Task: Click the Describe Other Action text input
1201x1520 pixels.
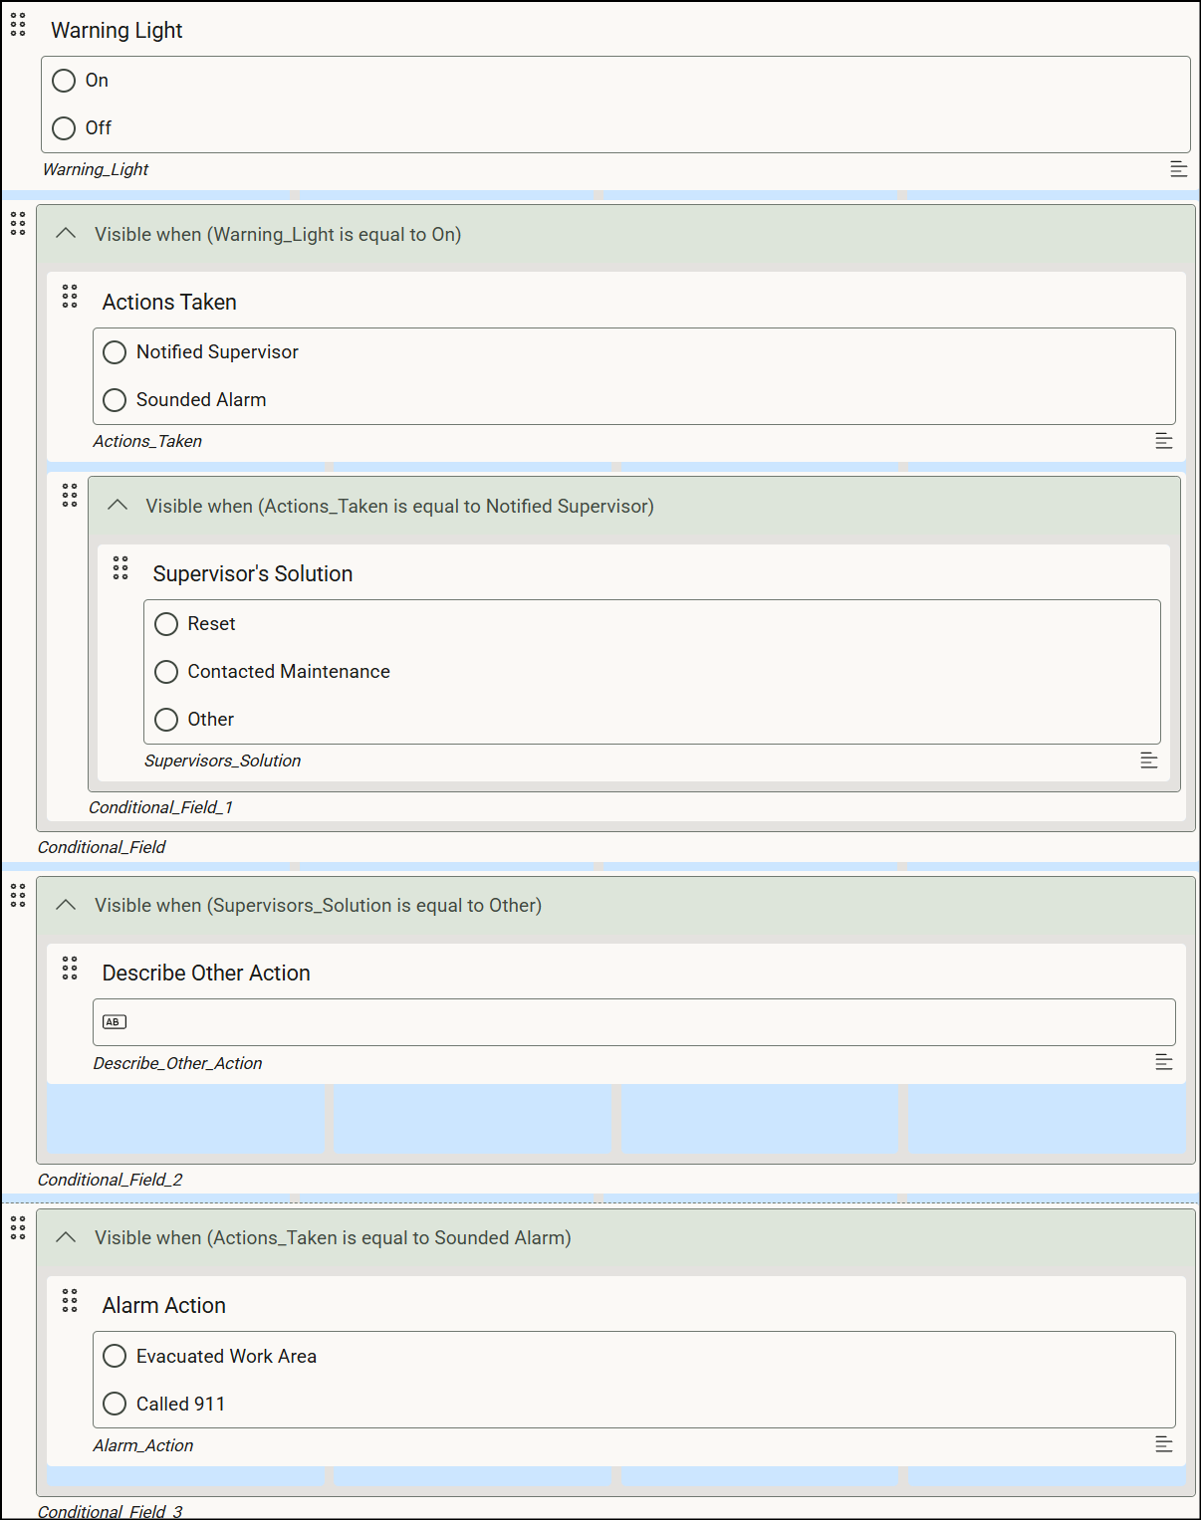Action: tap(634, 1022)
